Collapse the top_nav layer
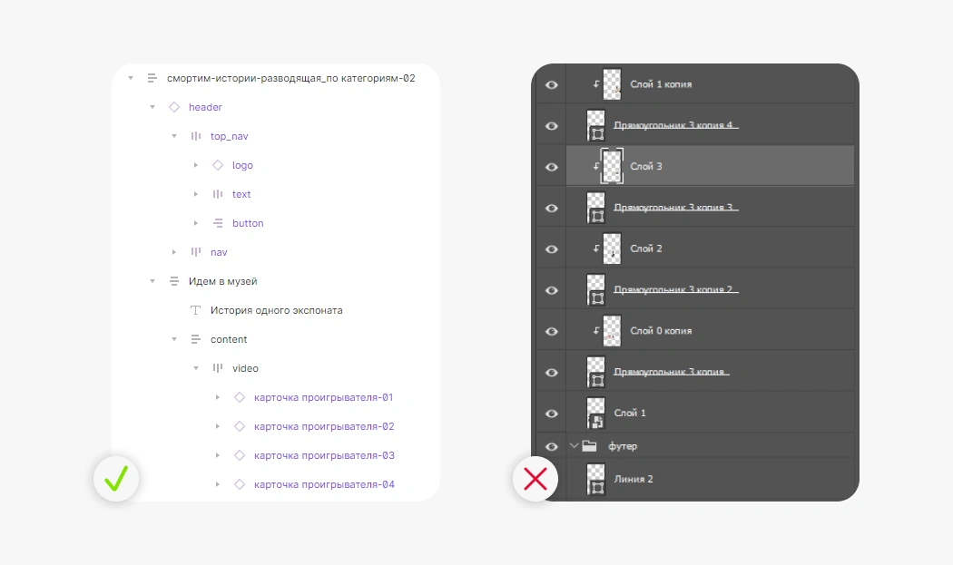Screen dimensions: 953x565 point(174,136)
